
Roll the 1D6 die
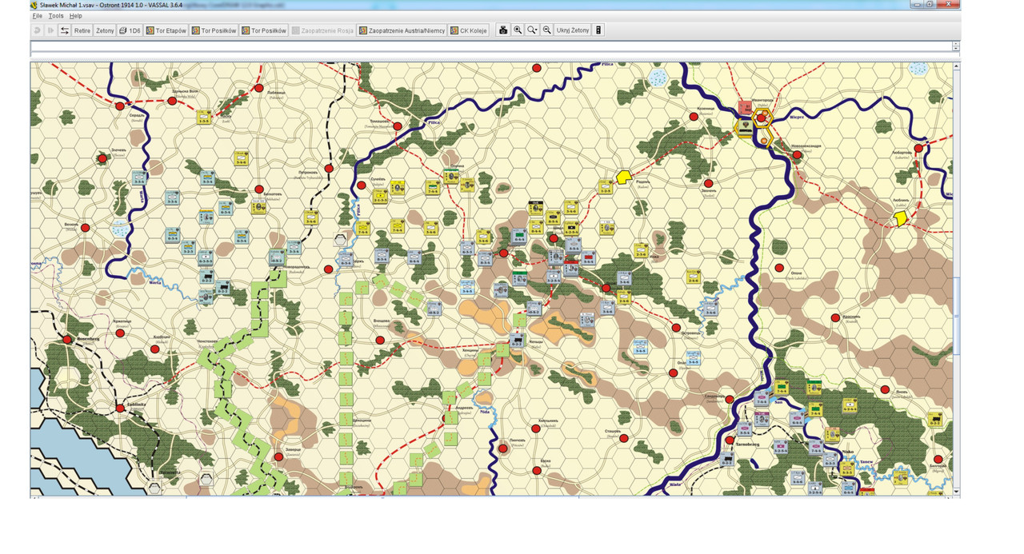[x=130, y=30]
